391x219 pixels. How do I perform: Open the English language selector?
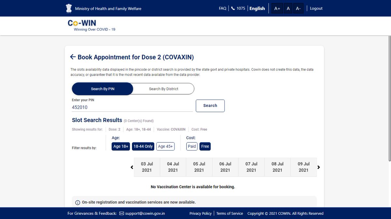click(x=257, y=8)
